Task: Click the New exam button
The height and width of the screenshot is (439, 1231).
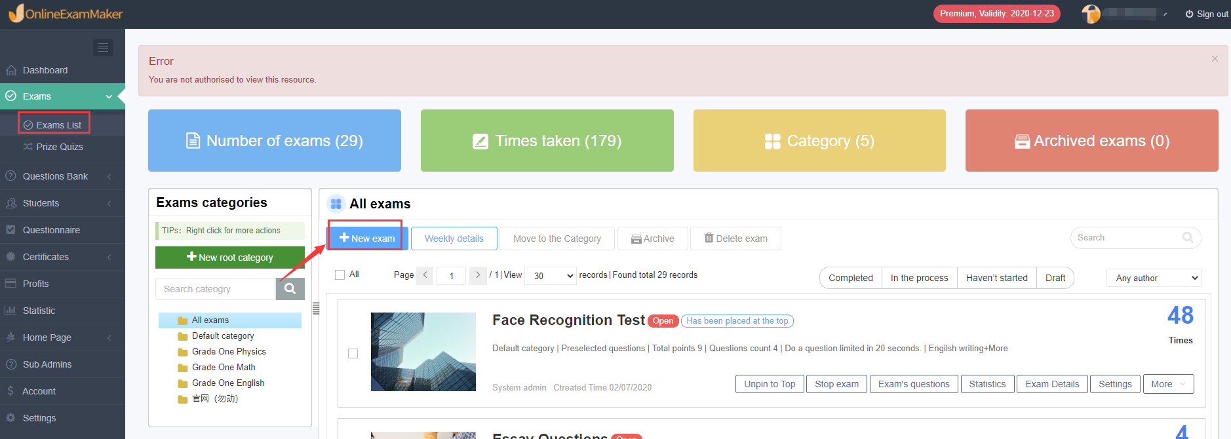Action: pos(367,239)
